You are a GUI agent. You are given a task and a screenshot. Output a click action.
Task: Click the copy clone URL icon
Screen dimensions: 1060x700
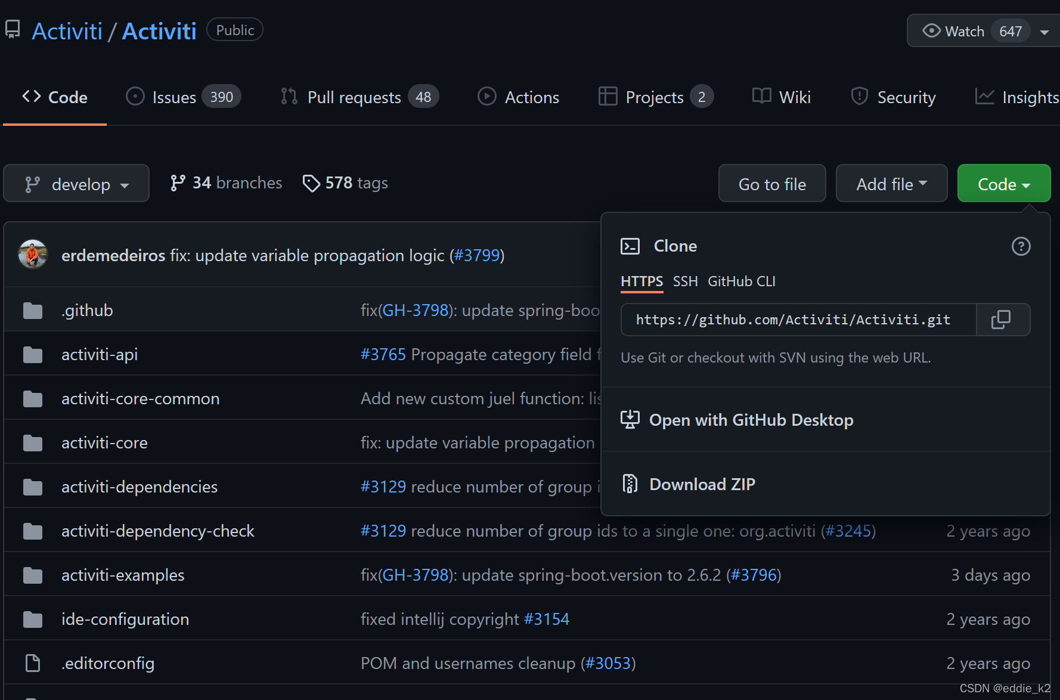click(x=1001, y=320)
